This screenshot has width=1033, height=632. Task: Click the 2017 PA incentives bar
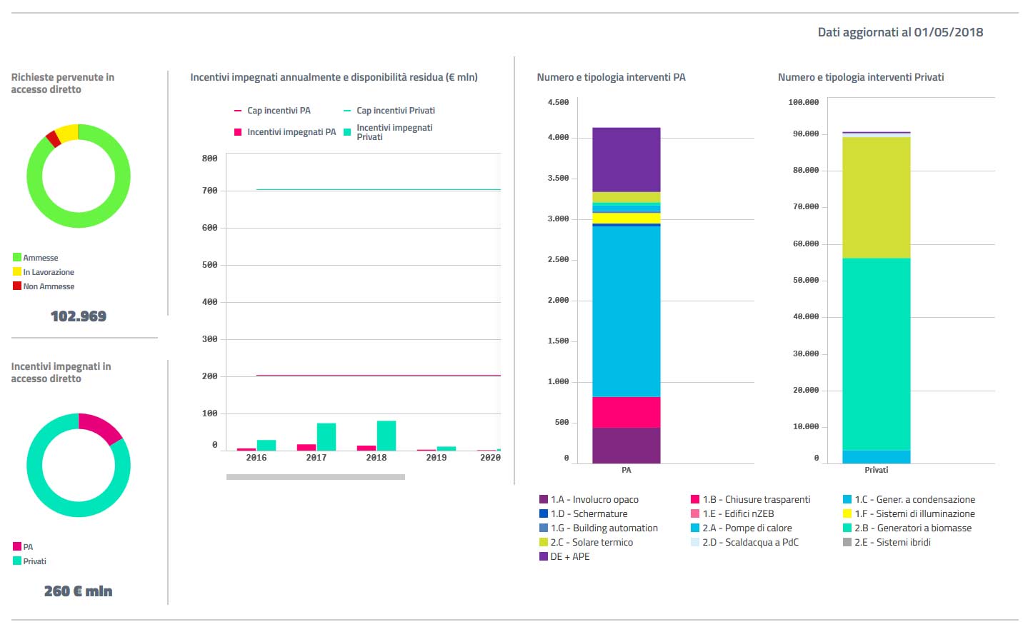click(306, 448)
